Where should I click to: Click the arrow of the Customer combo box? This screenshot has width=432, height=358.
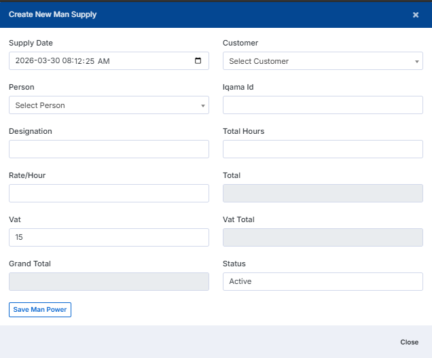[x=417, y=61]
